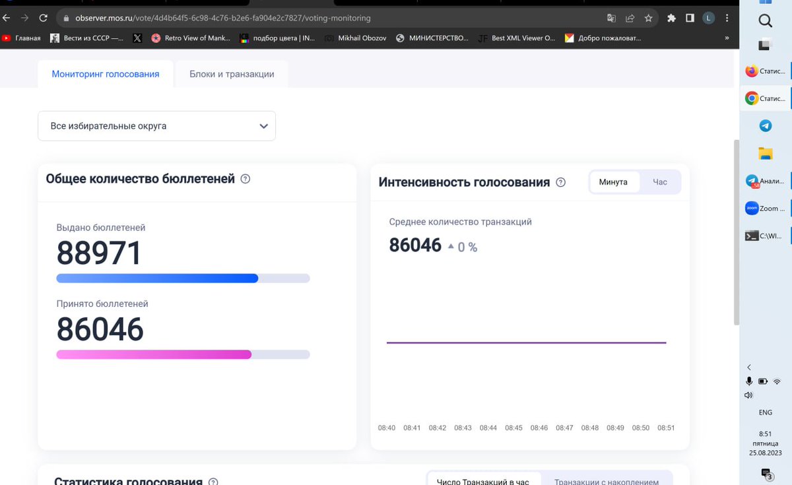792x485 pixels.
Task: Open the Mikhail Obozov bookmark
Action: pyautogui.click(x=355, y=38)
